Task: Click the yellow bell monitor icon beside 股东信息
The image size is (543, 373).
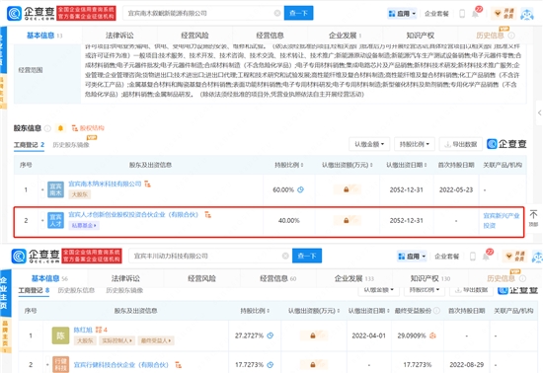Action: [x=60, y=128]
